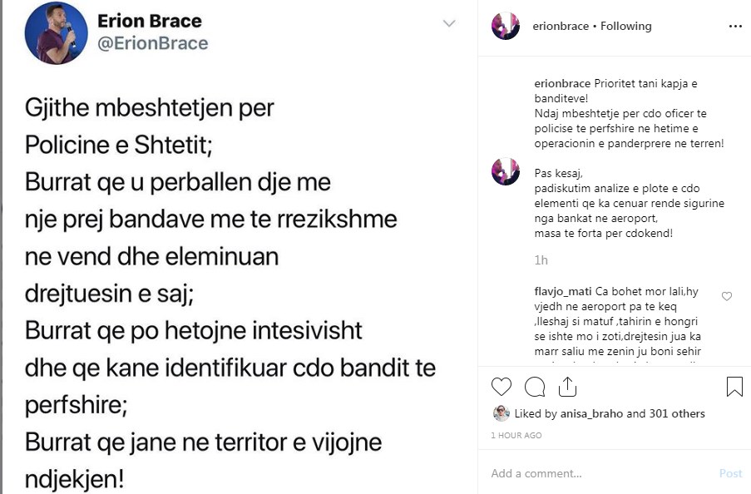
Task: Share the post via share icon
Action: click(x=568, y=387)
